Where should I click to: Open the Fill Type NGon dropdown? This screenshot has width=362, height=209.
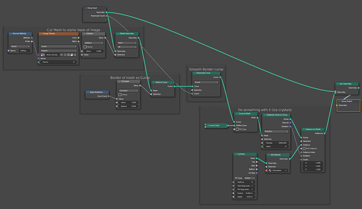(x=249, y=178)
